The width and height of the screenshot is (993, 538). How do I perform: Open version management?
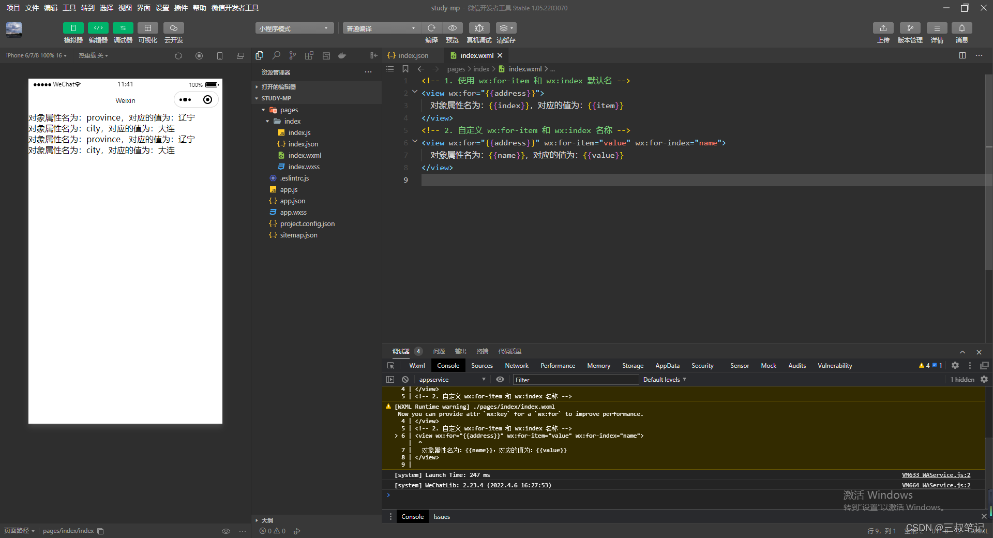(910, 28)
